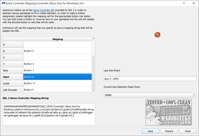Select the Button 11 cell for Guide
The width and height of the screenshot is (199, 136).
tap(57, 83)
